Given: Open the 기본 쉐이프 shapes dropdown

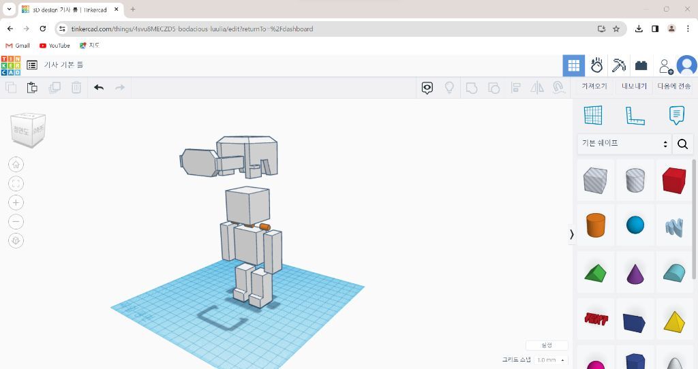Looking at the screenshot, I should click(x=624, y=144).
